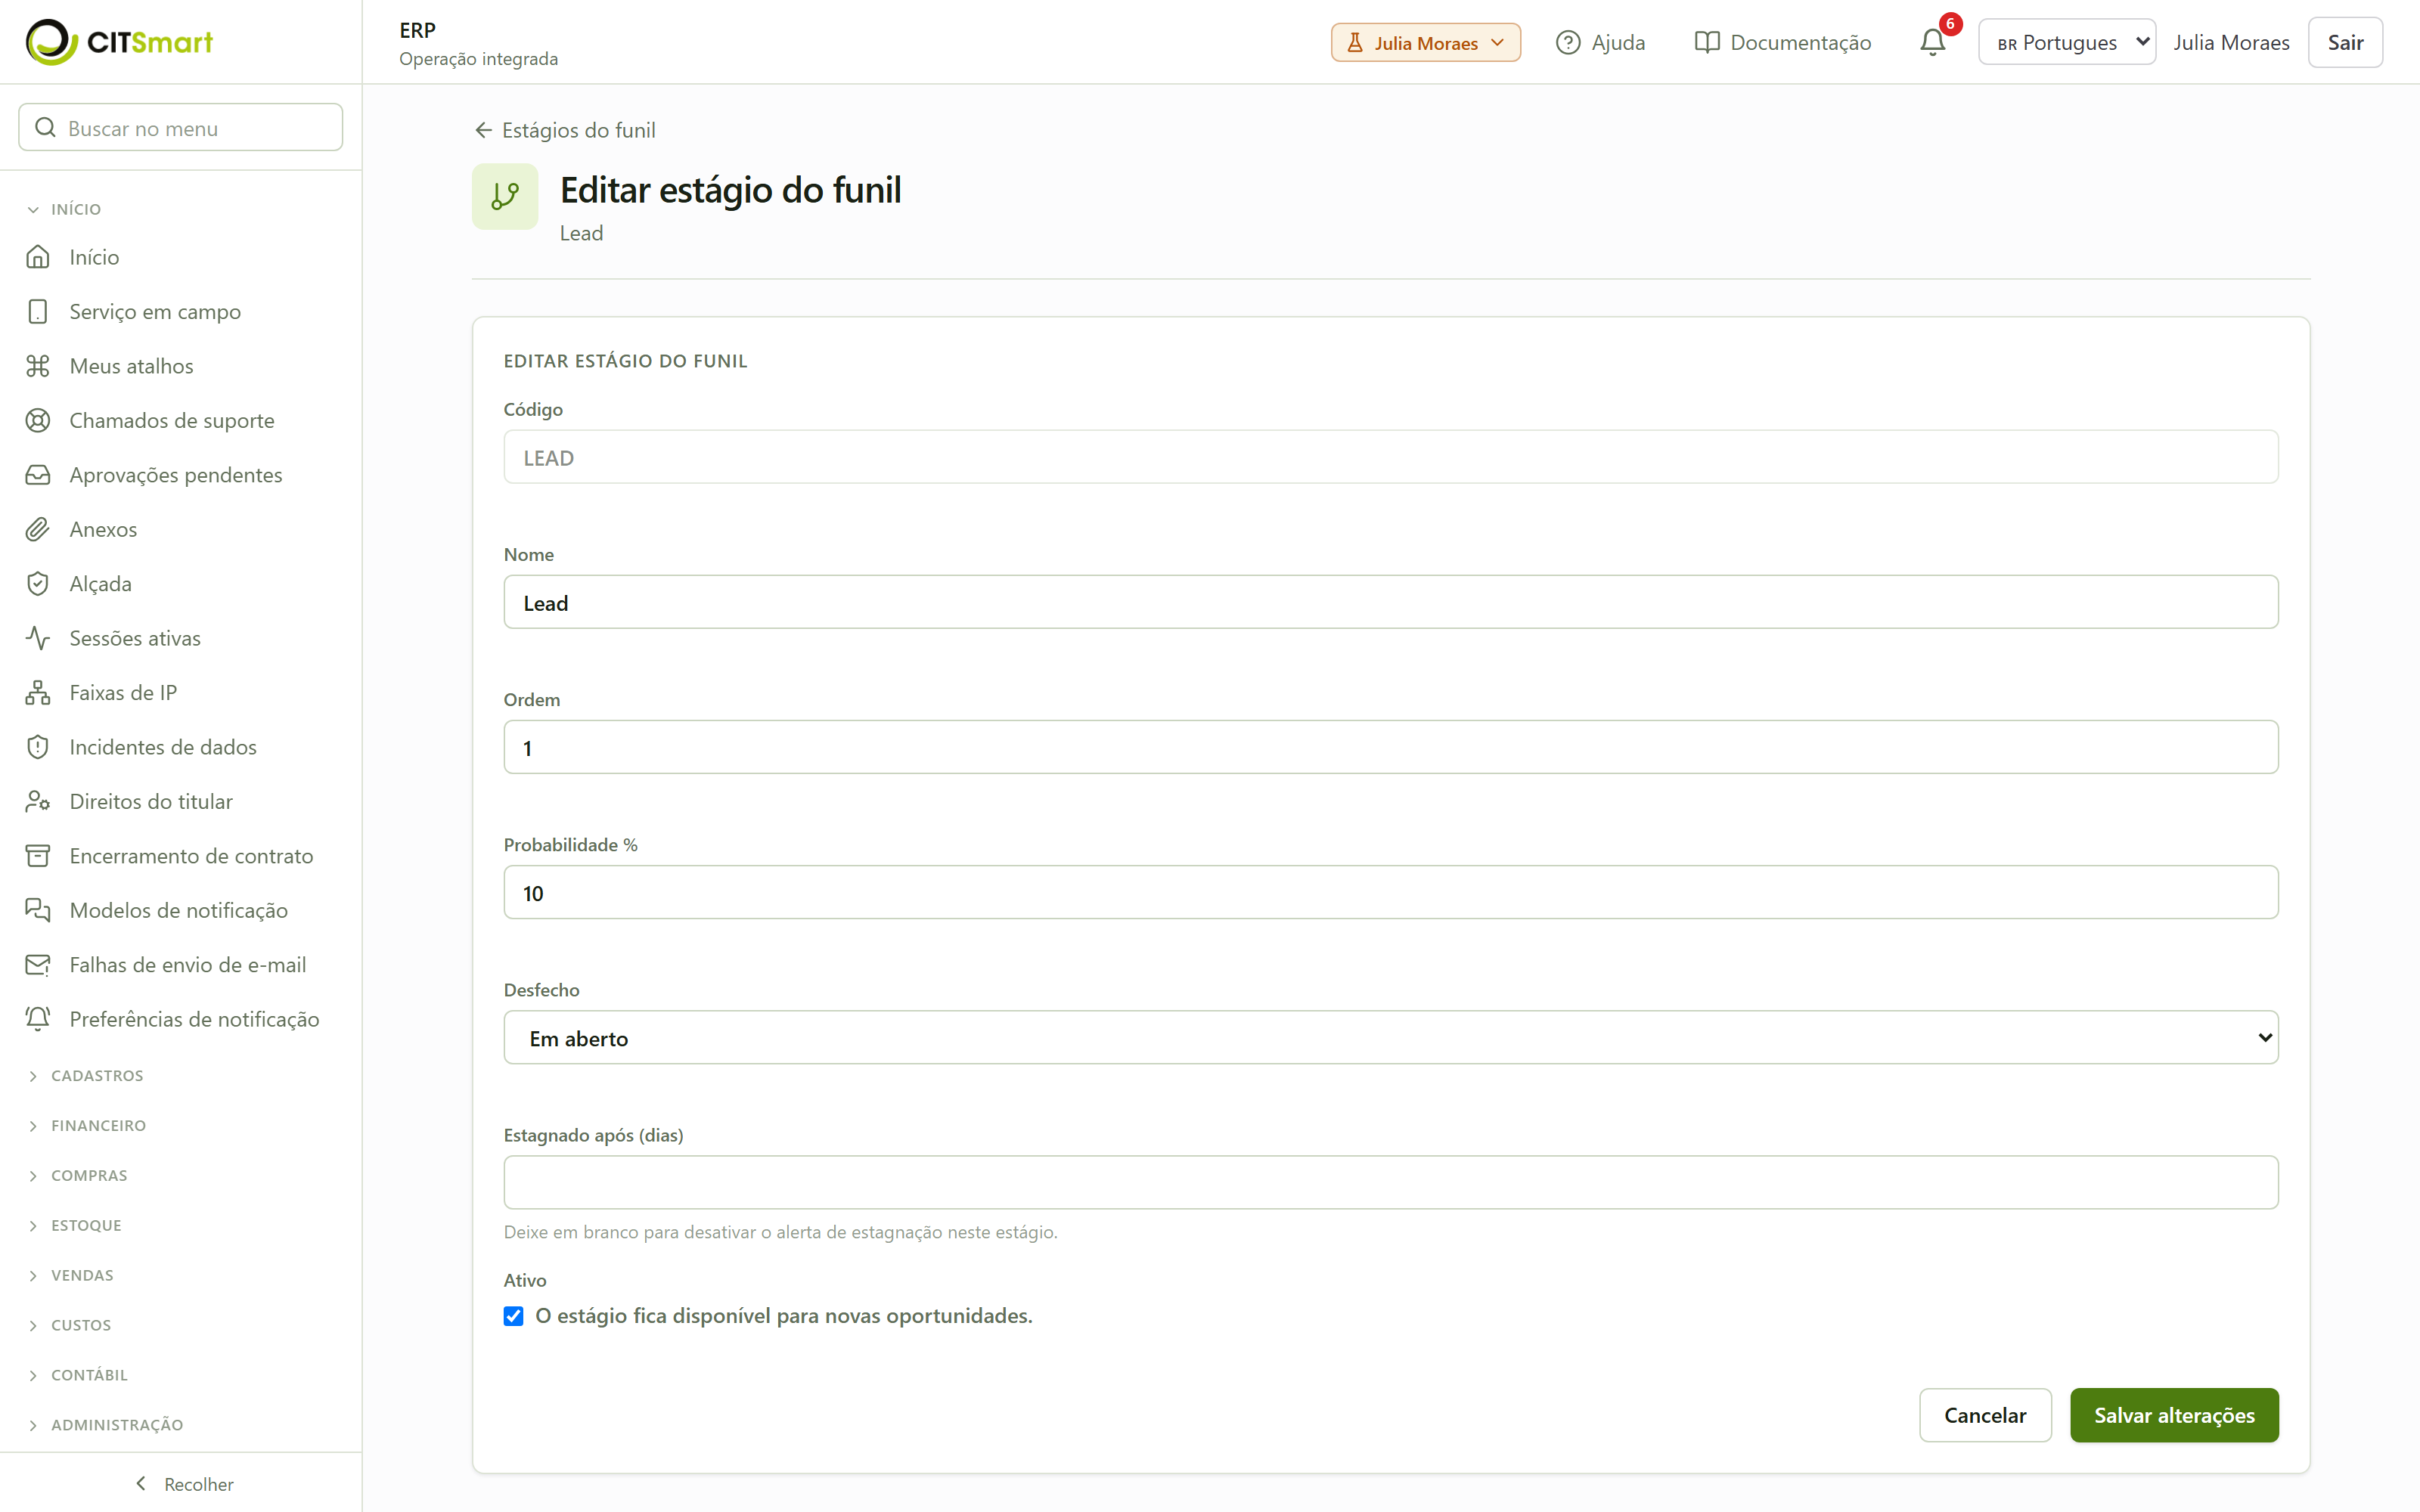Image resolution: width=2420 pixels, height=1512 pixels.
Task: Open the Julia Moraes profile switcher dropdown
Action: (1425, 42)
